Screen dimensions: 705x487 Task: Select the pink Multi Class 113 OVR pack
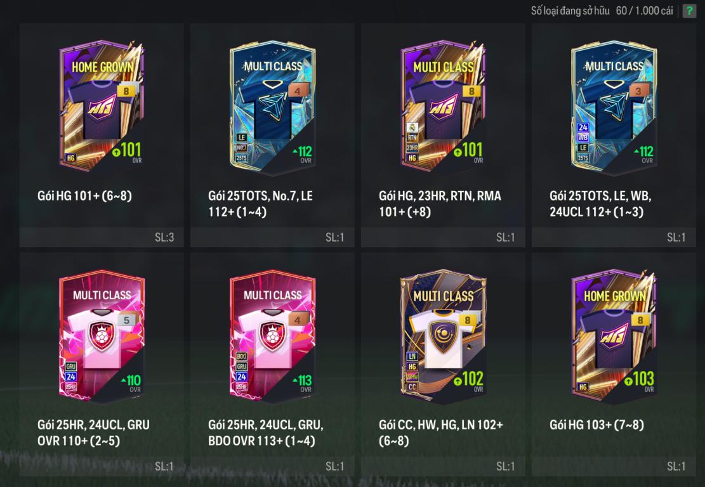point(272,335)
